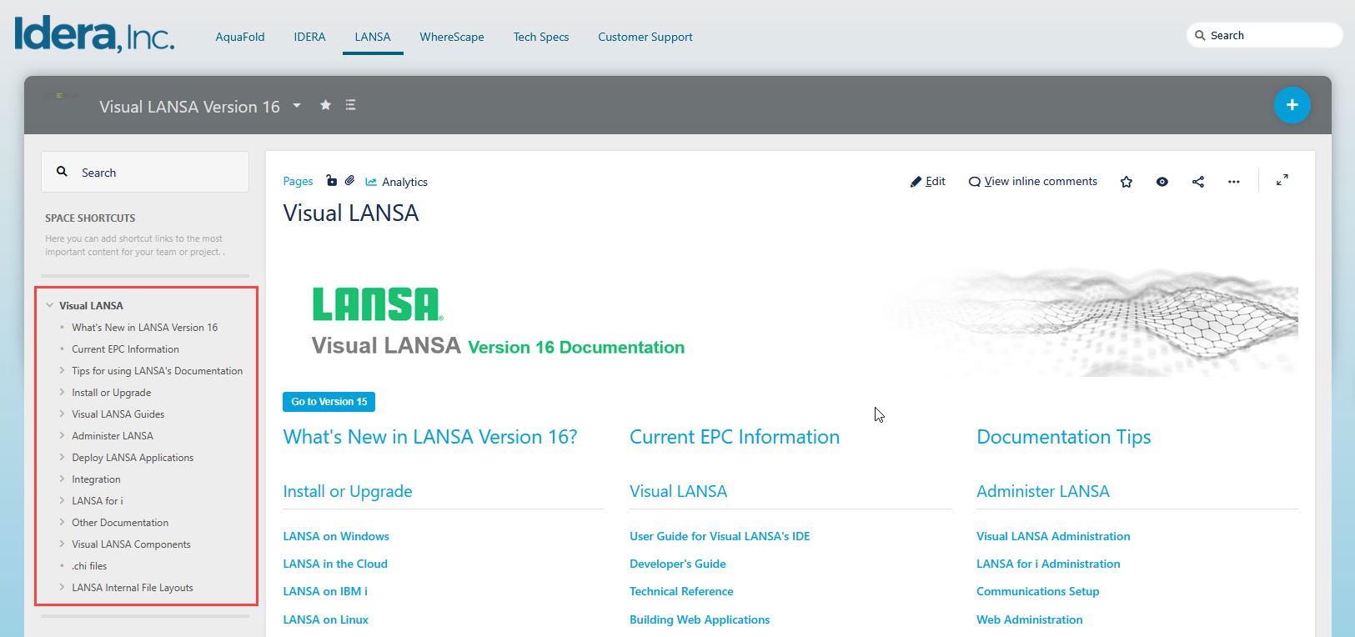Expand the LANSA Internal File Layouts node

click(62, 587)
